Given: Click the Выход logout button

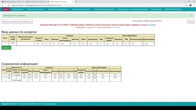Looking at the screenshot, I should tap(190, 22).
